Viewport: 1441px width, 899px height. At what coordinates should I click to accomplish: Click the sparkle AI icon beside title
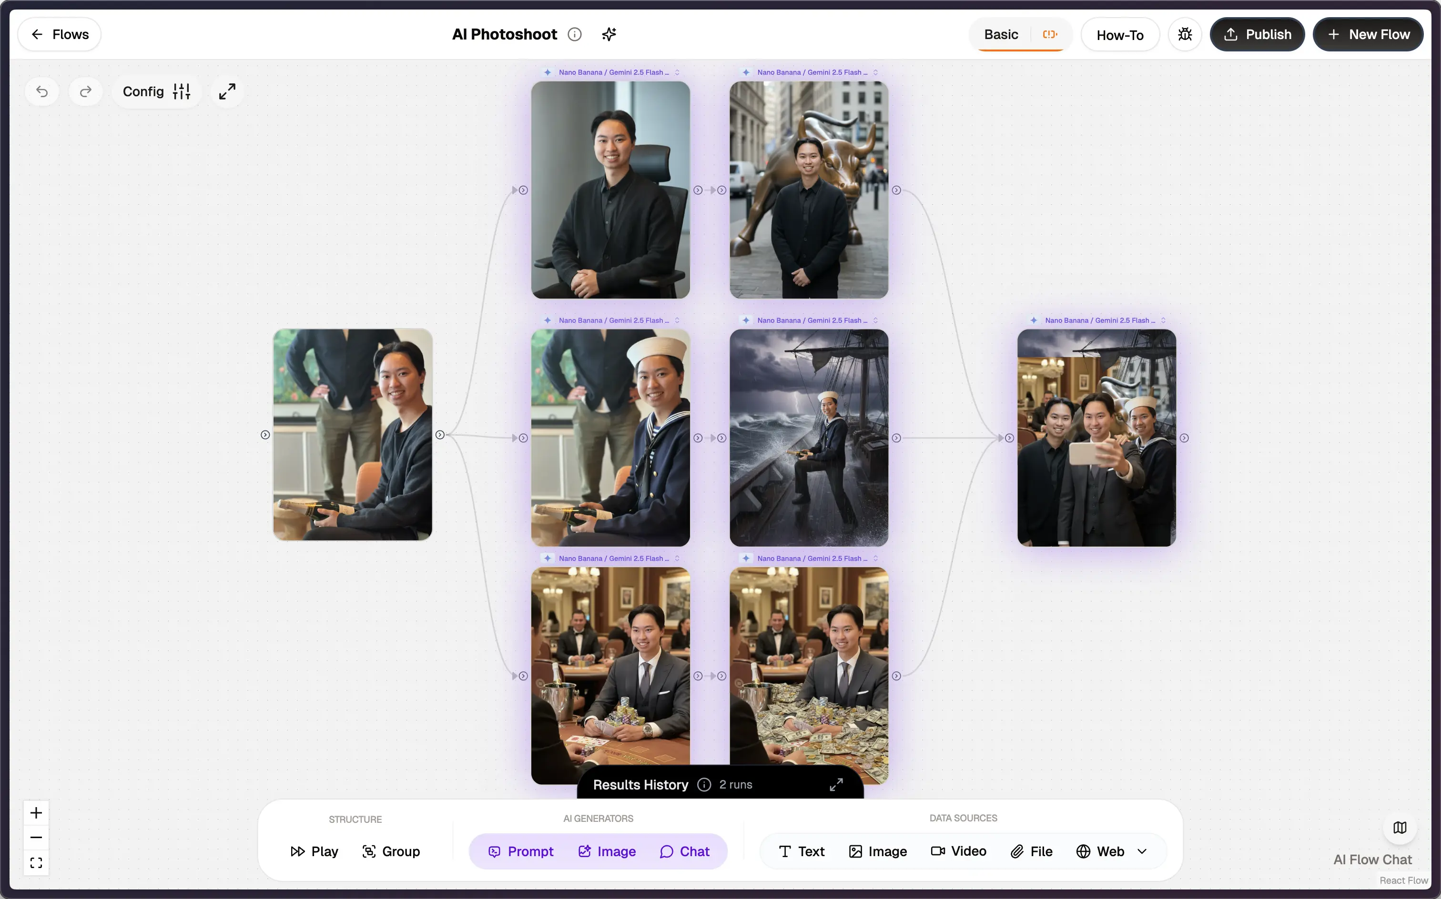609,34
